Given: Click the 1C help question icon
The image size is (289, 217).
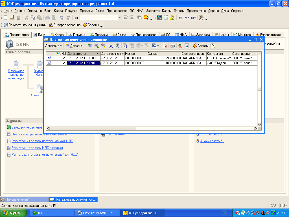Looking at the screenshot, I should [146, 18].
